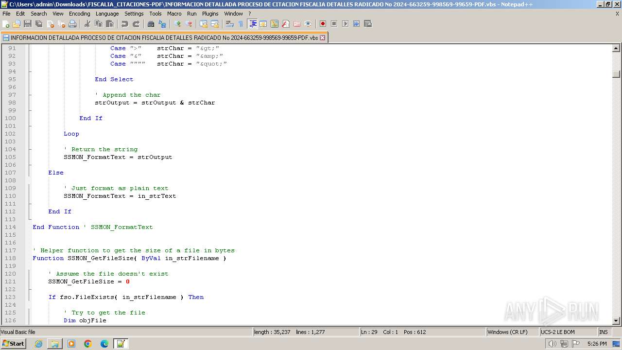Save the file with the floppy disk icon
Image resolution: width=622 pixels, height=350 pixels.
(x=28, y=24)
